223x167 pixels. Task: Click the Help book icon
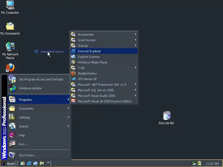pos(12,135)
